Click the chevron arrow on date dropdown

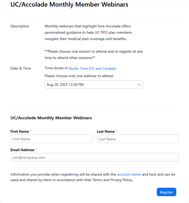tap(139, 85)
